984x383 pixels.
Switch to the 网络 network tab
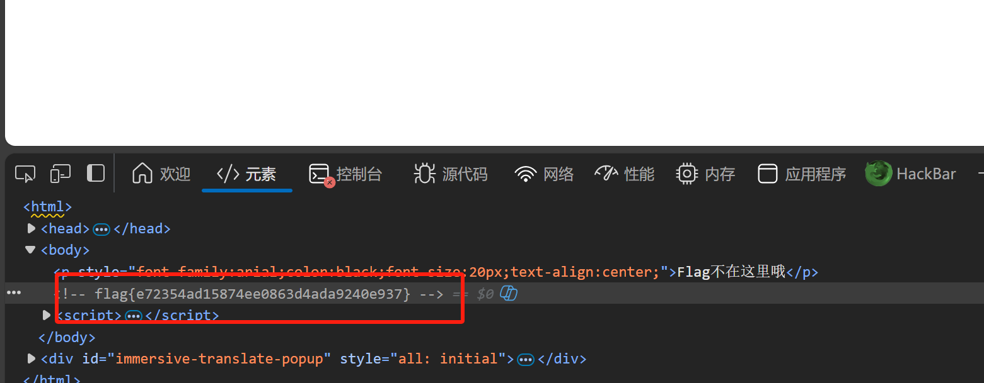544,174
